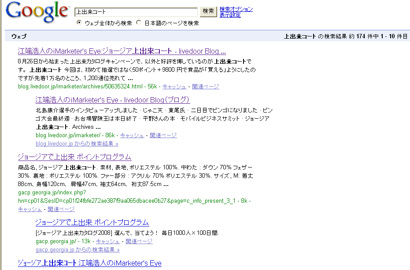Show more results from gacp.georgia.jp
The height and width of the screenshot is (270, 410).
tap(78, 250)
